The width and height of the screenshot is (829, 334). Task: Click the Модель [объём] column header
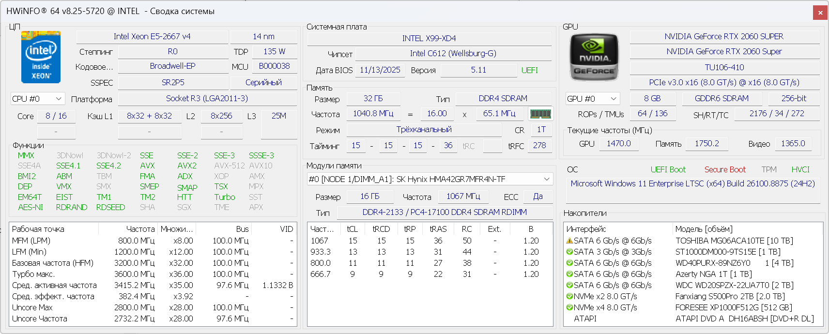click(748, 229)
